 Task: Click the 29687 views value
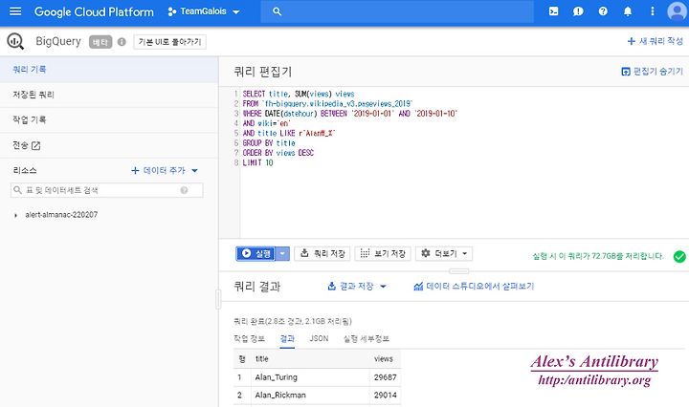click(386, 377)
